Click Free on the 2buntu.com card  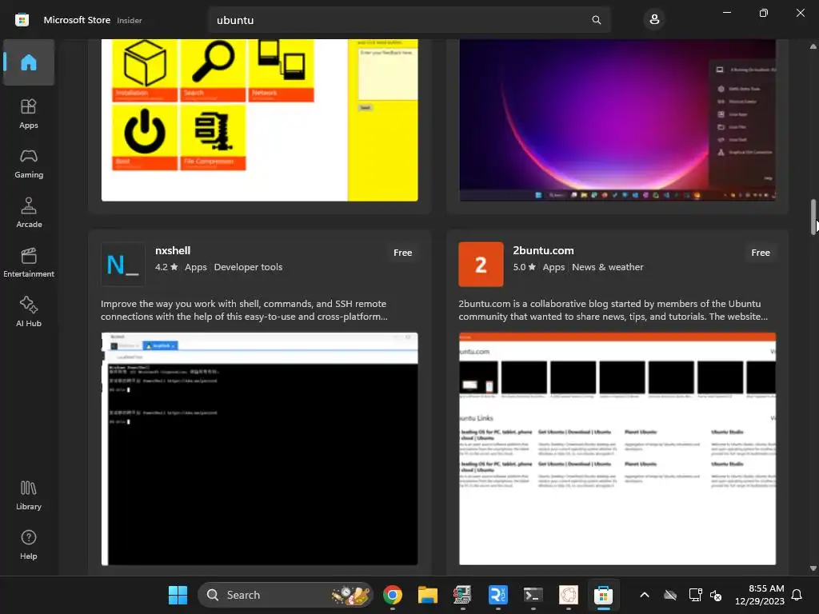(761, 253)
